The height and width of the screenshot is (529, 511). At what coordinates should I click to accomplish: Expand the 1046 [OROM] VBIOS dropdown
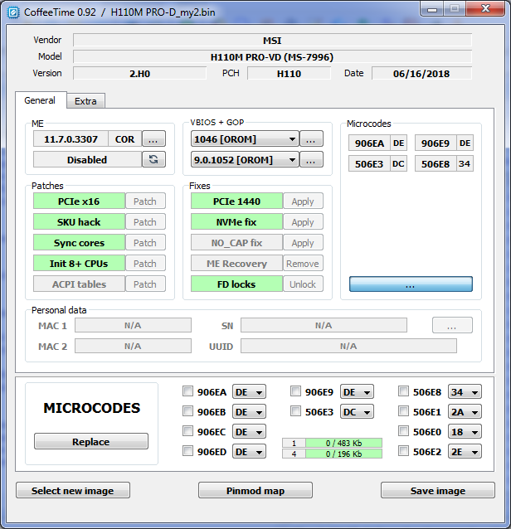tap(245, 138)
